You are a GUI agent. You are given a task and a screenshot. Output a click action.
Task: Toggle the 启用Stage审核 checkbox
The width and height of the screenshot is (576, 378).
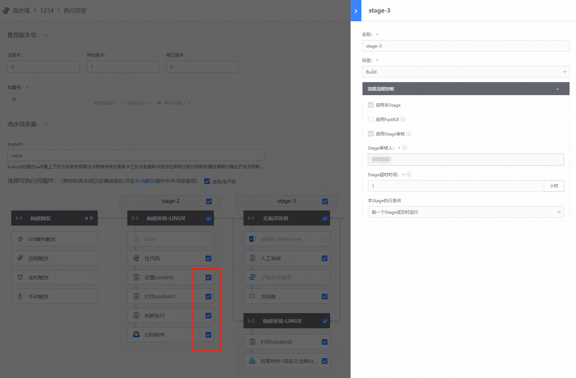(x=371, y=134)
